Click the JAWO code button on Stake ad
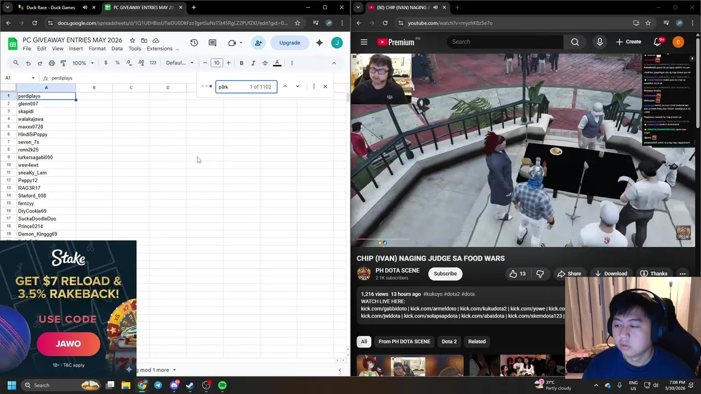701x394 pixels. pyautogui.click(x=68, y=344)
